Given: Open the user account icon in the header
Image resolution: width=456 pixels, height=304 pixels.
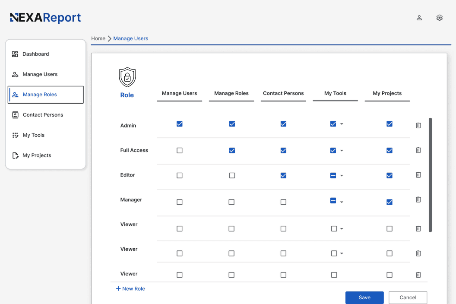Looking at the screenshot, I should (x=419, y=18).
